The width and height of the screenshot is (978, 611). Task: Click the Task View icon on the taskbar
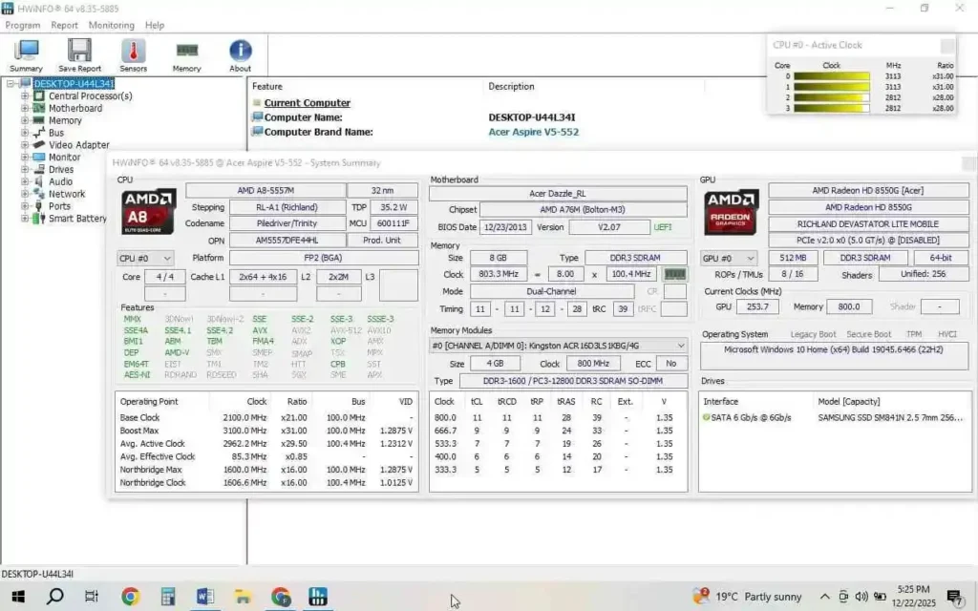(x=91, y=596)
